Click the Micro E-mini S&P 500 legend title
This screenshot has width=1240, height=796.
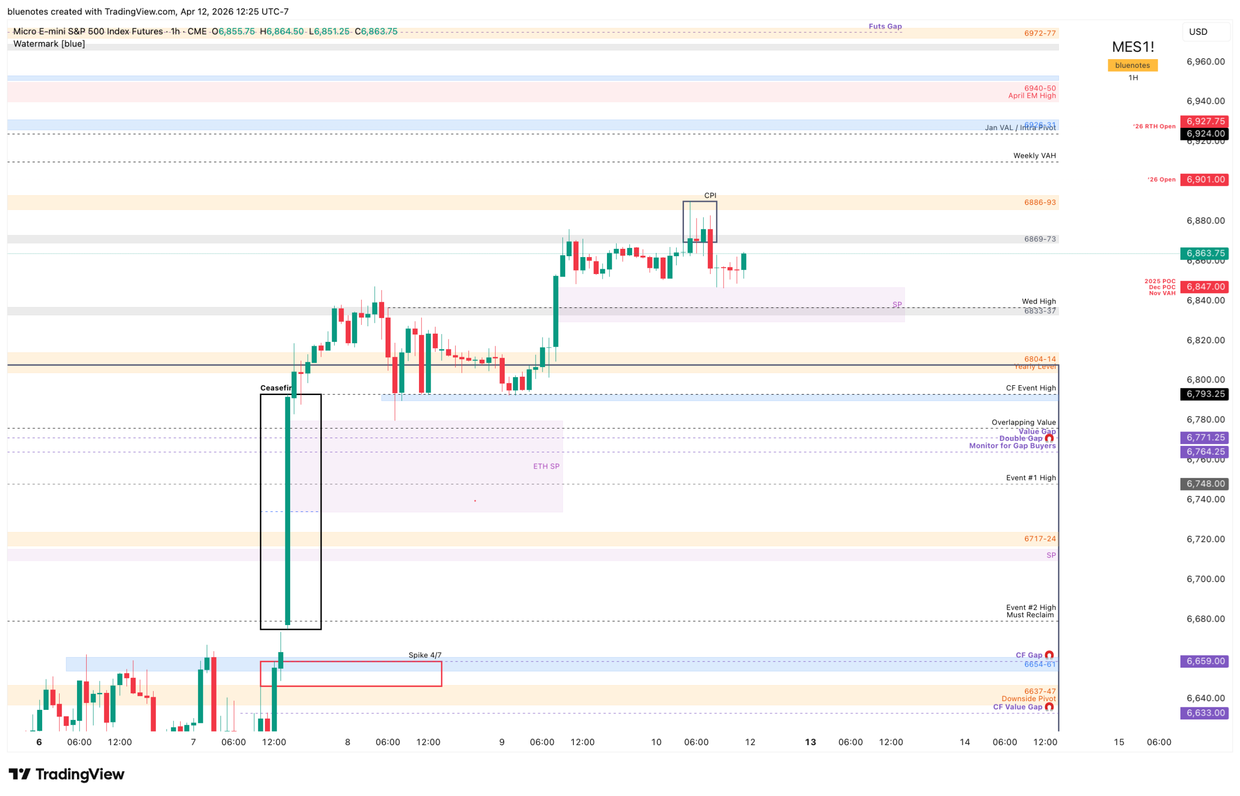(x=88, y=31)
